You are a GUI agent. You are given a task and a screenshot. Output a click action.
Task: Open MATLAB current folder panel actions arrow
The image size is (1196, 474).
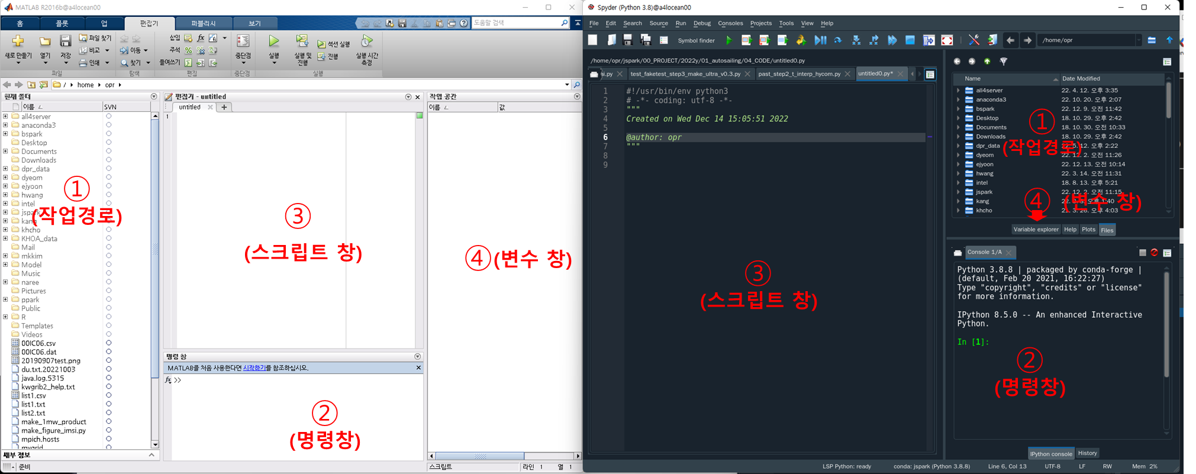[154, 96]
